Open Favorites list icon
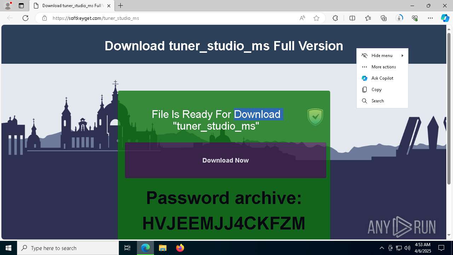The width and height of the screenshot is (453, 255). click(x=368, y=18)
